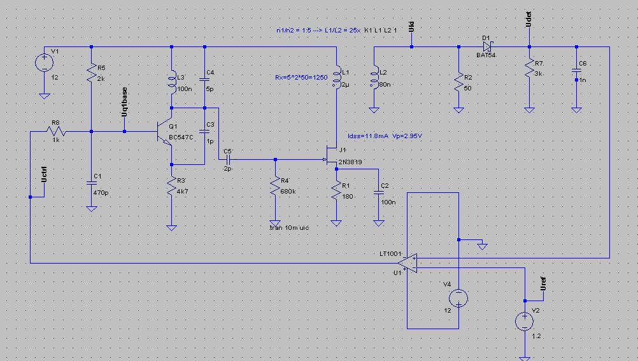The width and height of the screenshot is (638, 361).
Task: Click the V1 voltage source symbol
Action: pos(45,62)
